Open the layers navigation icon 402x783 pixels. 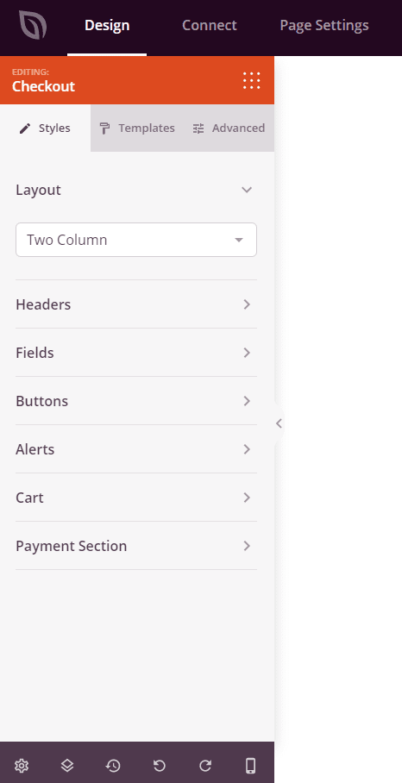[67, 765]
